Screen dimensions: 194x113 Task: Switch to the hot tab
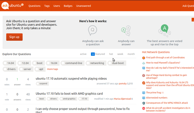coord(111,54)
